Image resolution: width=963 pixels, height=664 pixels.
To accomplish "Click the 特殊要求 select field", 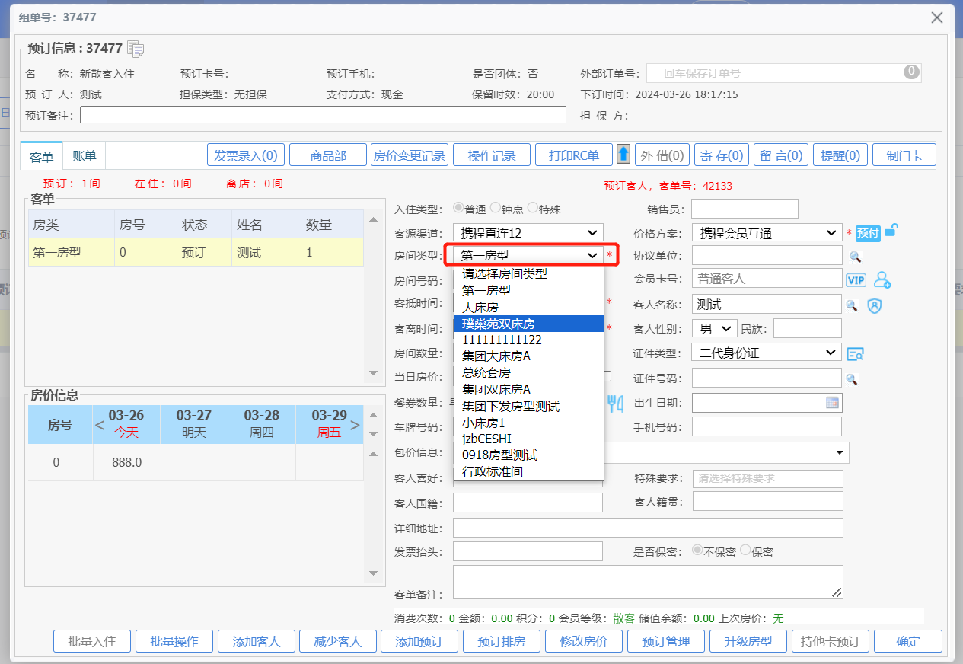I will point(767,478).
